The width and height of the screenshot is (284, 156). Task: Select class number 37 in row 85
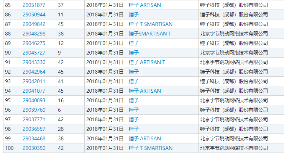(61, 5)
